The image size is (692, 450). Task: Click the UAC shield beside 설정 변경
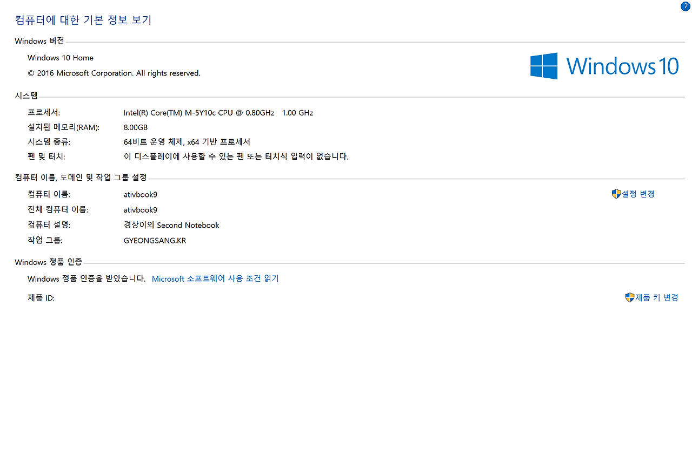[616, 193]
